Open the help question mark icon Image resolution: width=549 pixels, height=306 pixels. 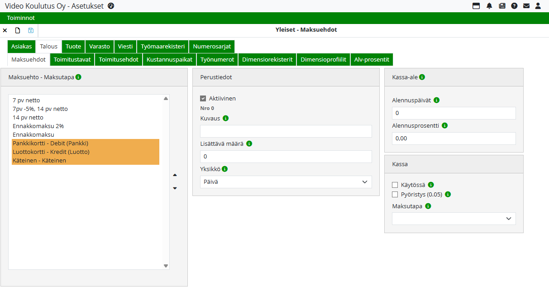[514, 6]
